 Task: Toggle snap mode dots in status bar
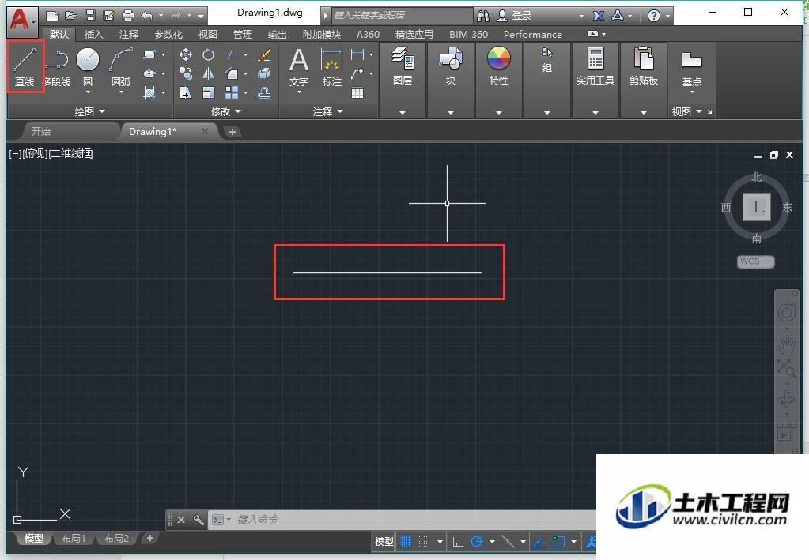coord(424,542)
